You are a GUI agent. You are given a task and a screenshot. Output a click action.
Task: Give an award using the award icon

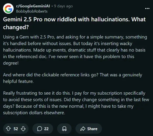click(64, 129)
